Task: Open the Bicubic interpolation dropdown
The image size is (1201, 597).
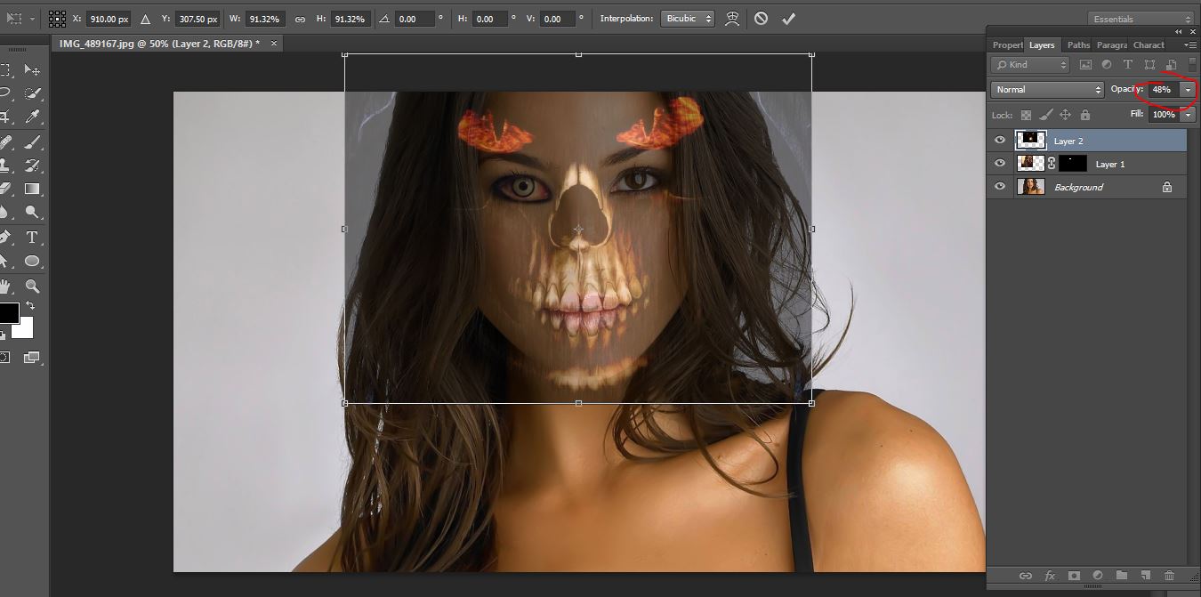Action: pyautogui.click(x=687, y=19)
